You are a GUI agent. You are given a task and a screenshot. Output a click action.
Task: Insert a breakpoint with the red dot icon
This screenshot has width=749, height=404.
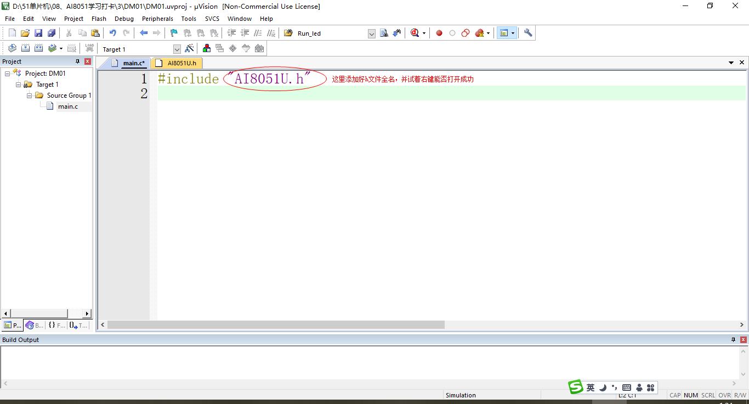click(439, 33)
